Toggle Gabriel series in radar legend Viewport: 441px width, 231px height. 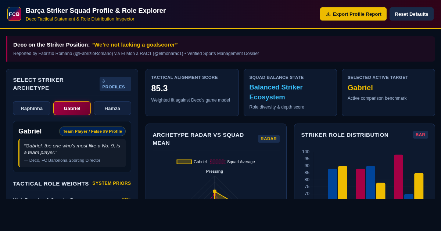[191, 162]
